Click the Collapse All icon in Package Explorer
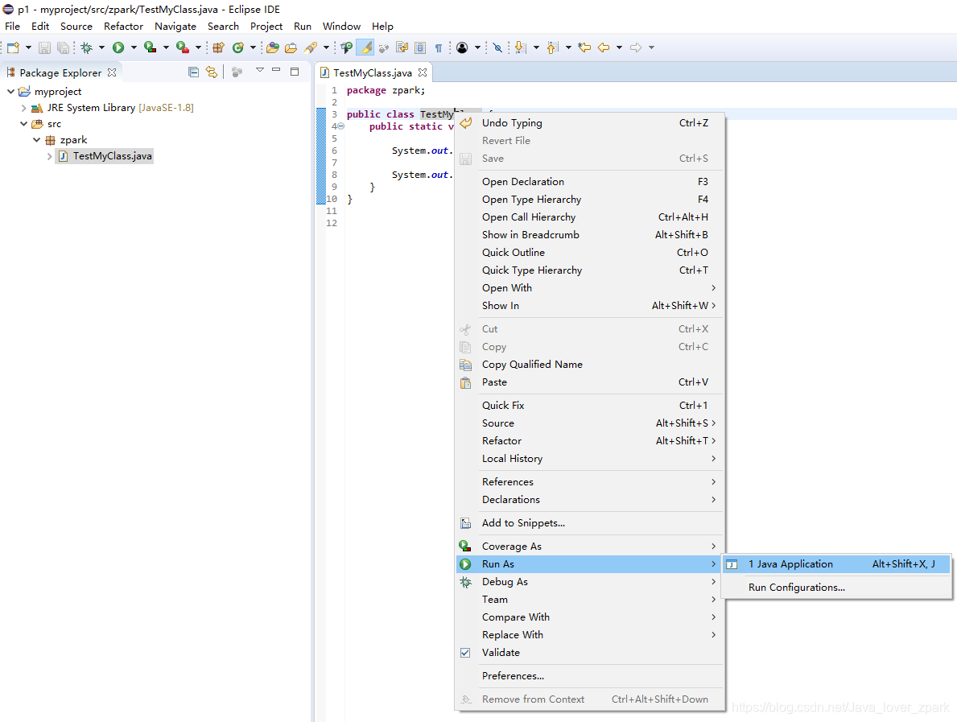Image resolution: width=957 pixels, height=722 pixels. click(x=193, y=72)
